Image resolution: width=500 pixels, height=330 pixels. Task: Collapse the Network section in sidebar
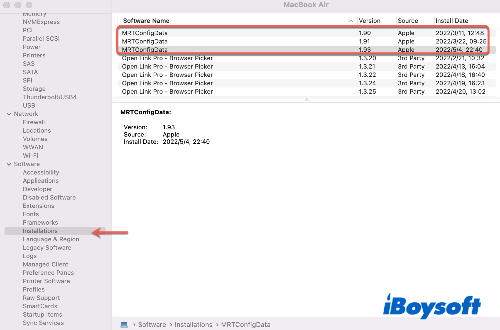pos(9,114)
